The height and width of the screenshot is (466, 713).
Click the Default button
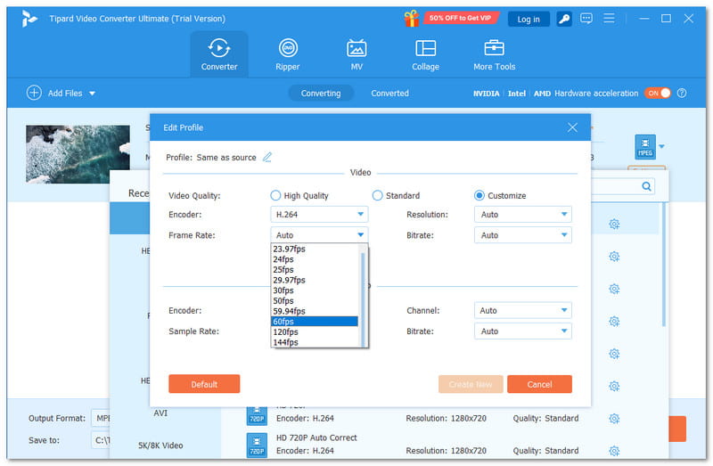point(204,384)
